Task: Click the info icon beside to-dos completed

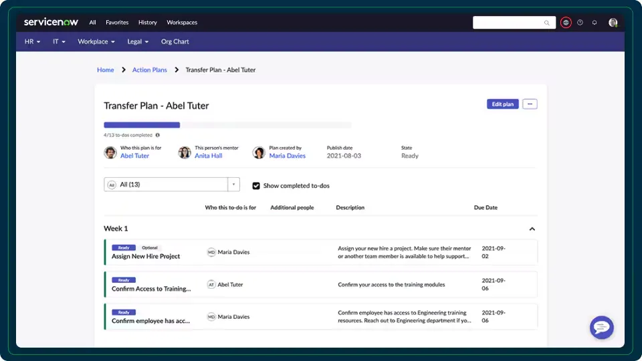Action: point(157,135)
